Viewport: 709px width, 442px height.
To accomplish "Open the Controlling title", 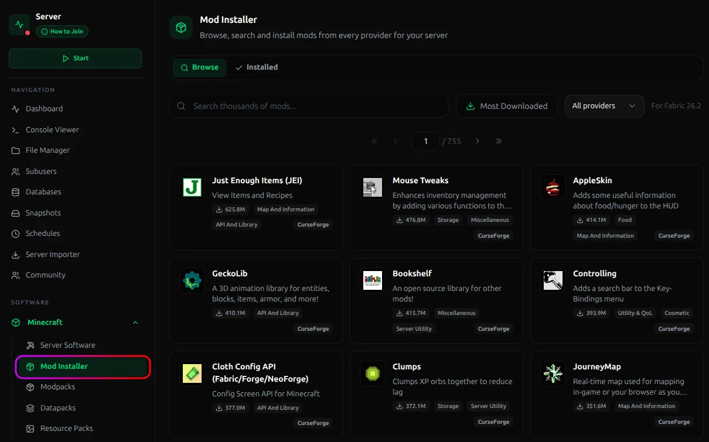I will 595,274.
